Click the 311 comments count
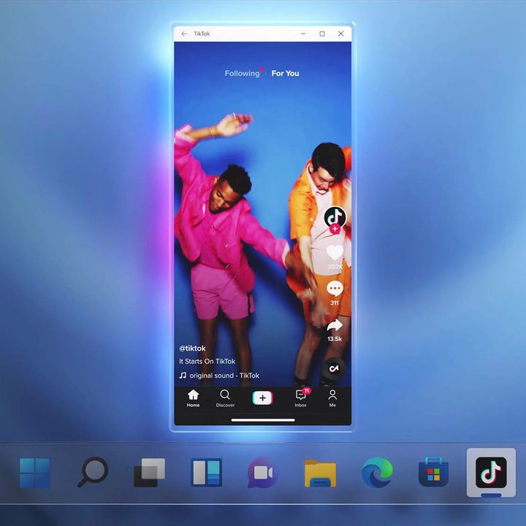Image resolution: width=526 pixels, height=526 pixels. point(335,303)
